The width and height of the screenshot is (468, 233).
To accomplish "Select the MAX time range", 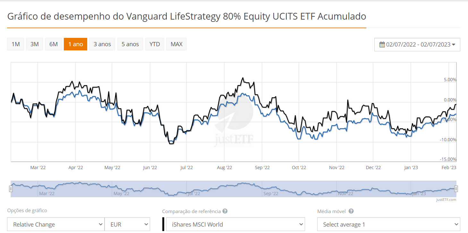I will [176, 44].
